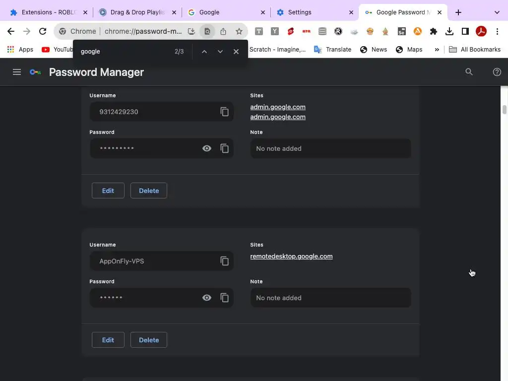This screenshot has height=381, width=508.
Task: Click the Selenium Se extension icon
Action: pos(401,31)
